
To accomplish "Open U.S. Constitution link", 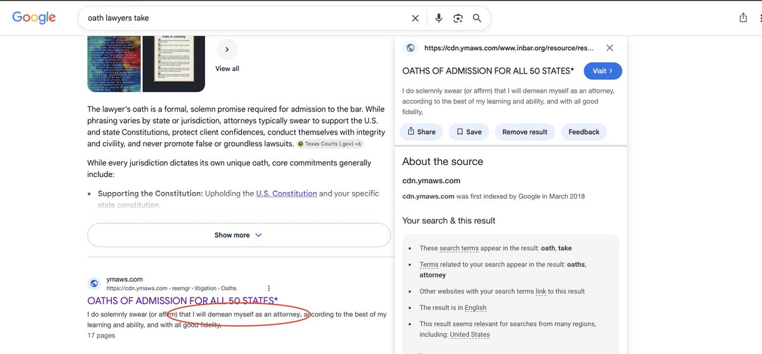I will (286, 193).
